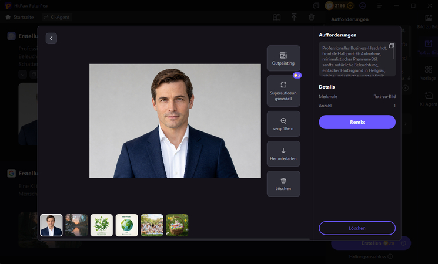Open the guide book icon in toolbar
The height and width of the screenshot is (264, 438).
point(276,17)
